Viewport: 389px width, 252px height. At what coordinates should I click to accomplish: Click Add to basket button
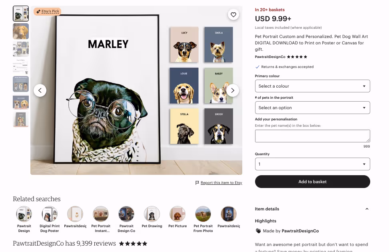(312, 182)
